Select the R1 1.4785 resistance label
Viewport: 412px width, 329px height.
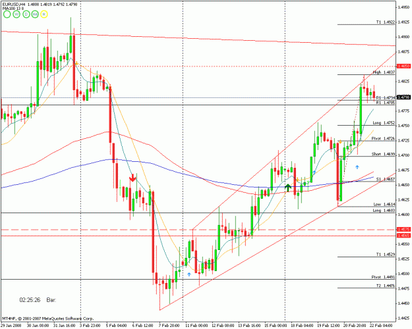click(x=385, y=103)
